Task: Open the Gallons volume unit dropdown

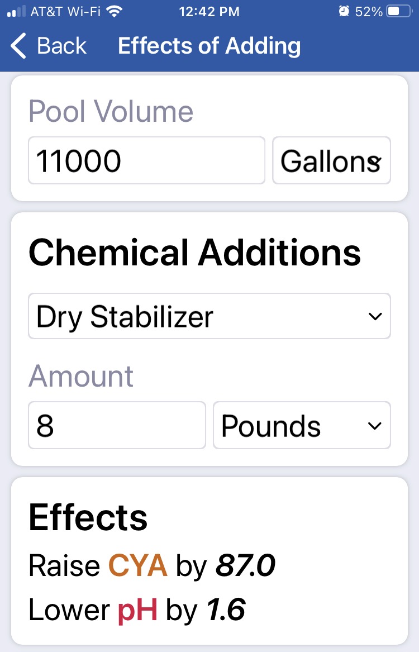Action: click(331, 160)
